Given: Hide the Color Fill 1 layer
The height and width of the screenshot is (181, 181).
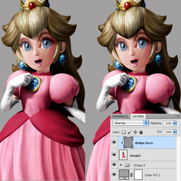Looking at the screenshot, I should tap(114, 174).
